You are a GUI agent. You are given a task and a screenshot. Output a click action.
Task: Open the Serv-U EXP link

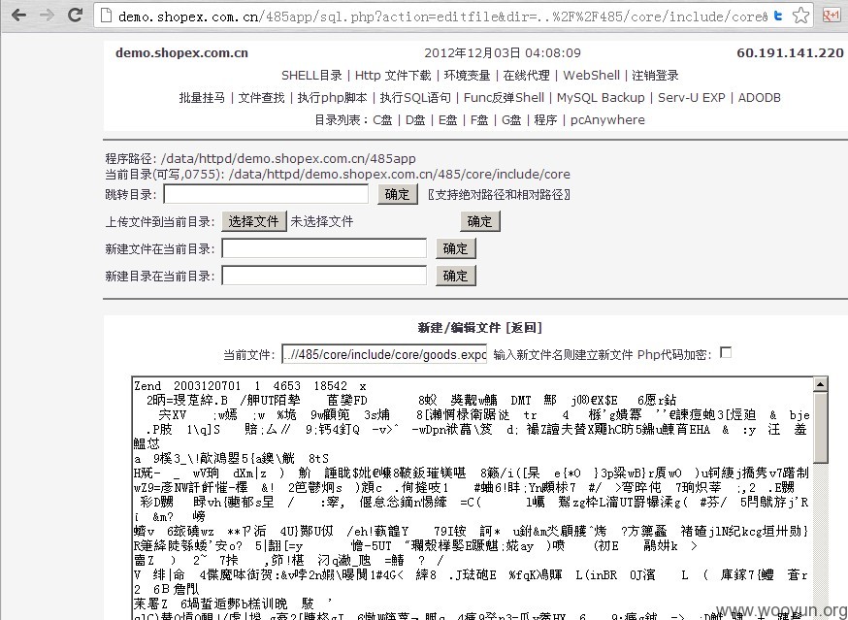pyautogui.click(x=691, y=97)
